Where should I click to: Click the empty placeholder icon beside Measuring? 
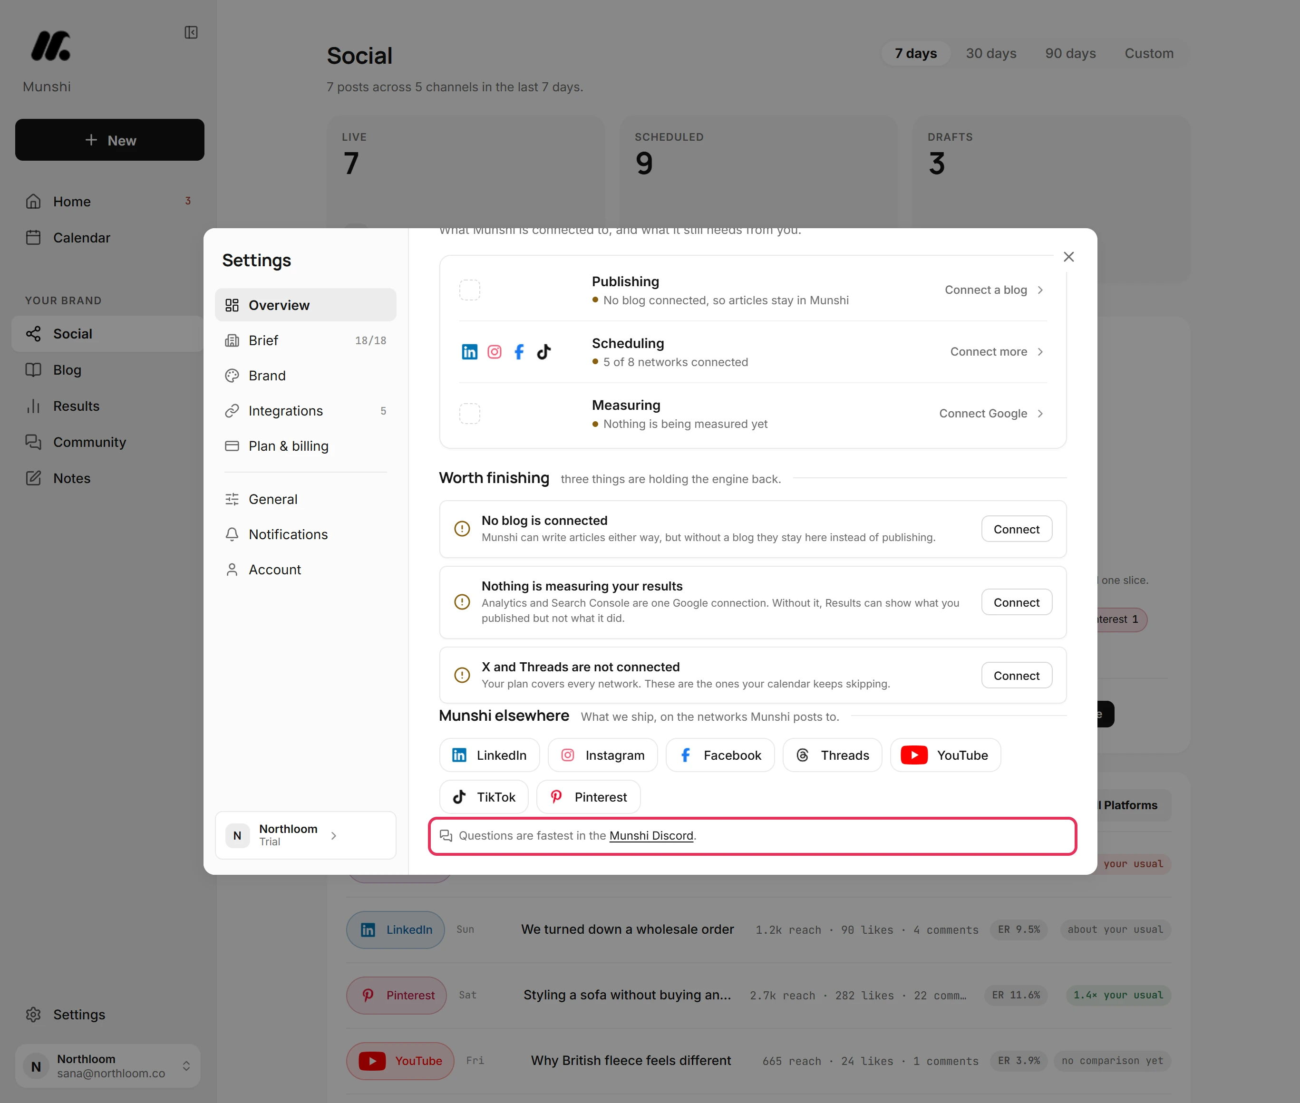pos(470,413)
